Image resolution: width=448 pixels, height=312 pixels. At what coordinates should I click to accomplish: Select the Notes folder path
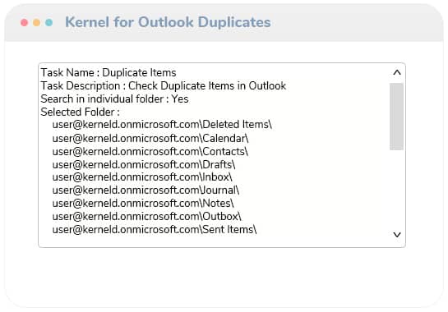(143, 204)
